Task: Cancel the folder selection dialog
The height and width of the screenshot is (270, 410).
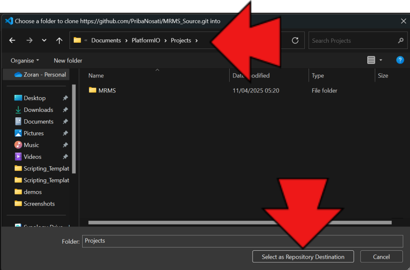Action: (381, 257)
